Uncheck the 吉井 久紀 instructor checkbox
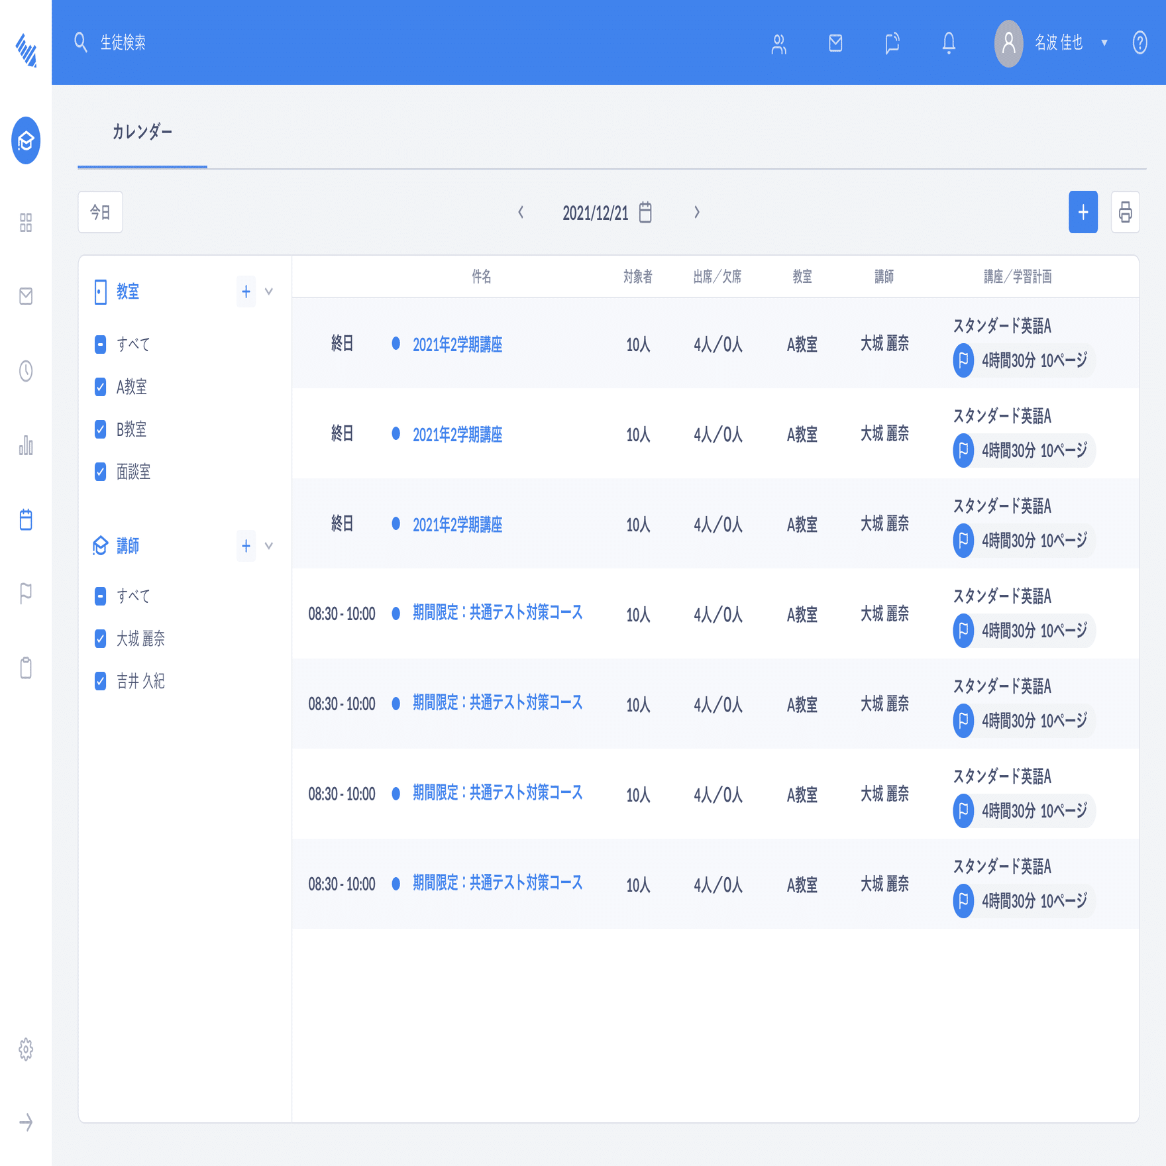The height and width of the screenshot is (1166, 1166). pyautogui.click(x=100, y=682)
